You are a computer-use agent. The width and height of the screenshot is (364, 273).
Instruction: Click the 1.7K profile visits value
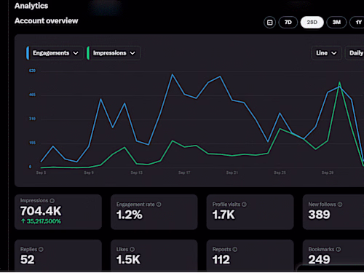click(x=223, y=215)
